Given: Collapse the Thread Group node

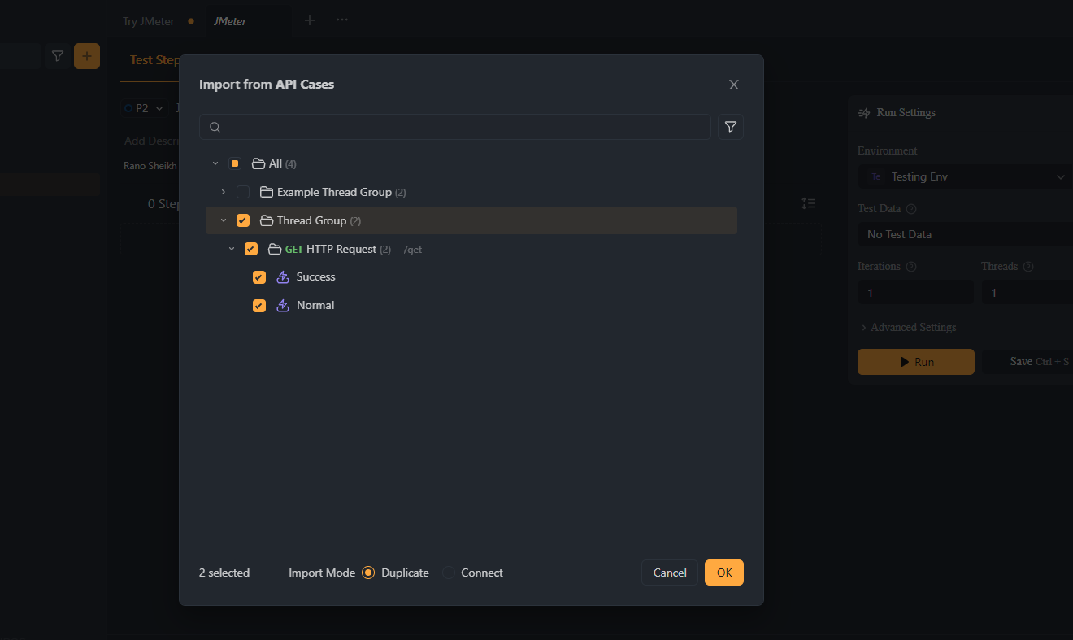Looking at the screenshot, I should pos(224,220).
